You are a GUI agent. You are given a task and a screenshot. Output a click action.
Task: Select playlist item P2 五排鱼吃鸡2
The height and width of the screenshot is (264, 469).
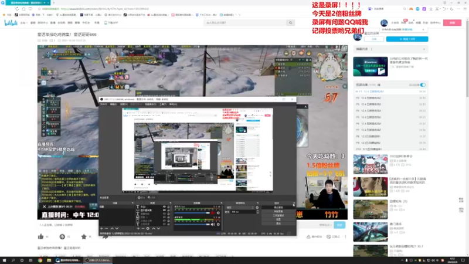(390, 98)
